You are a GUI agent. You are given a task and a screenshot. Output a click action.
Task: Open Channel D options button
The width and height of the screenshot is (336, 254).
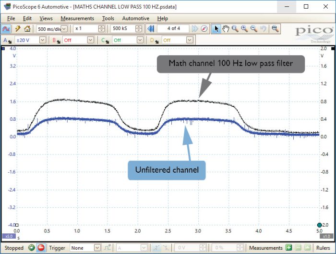coord(154,40)
